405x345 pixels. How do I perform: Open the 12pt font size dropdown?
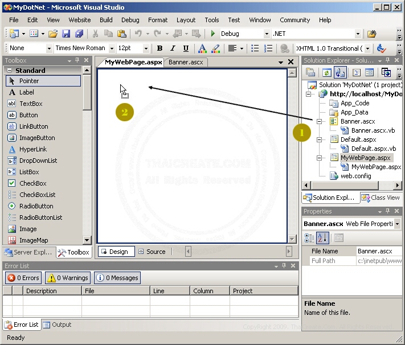tap(146, 48)
